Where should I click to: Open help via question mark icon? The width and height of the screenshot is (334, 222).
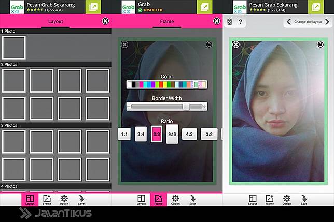[240, 22]
